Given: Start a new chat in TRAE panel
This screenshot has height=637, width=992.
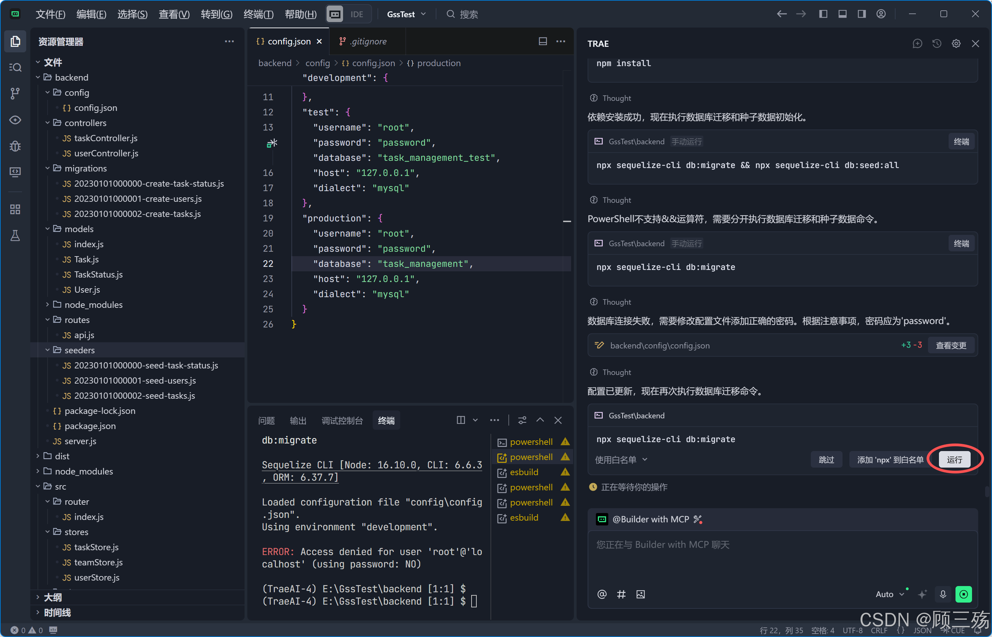Looking at the screenshot, I should point(917,43).
